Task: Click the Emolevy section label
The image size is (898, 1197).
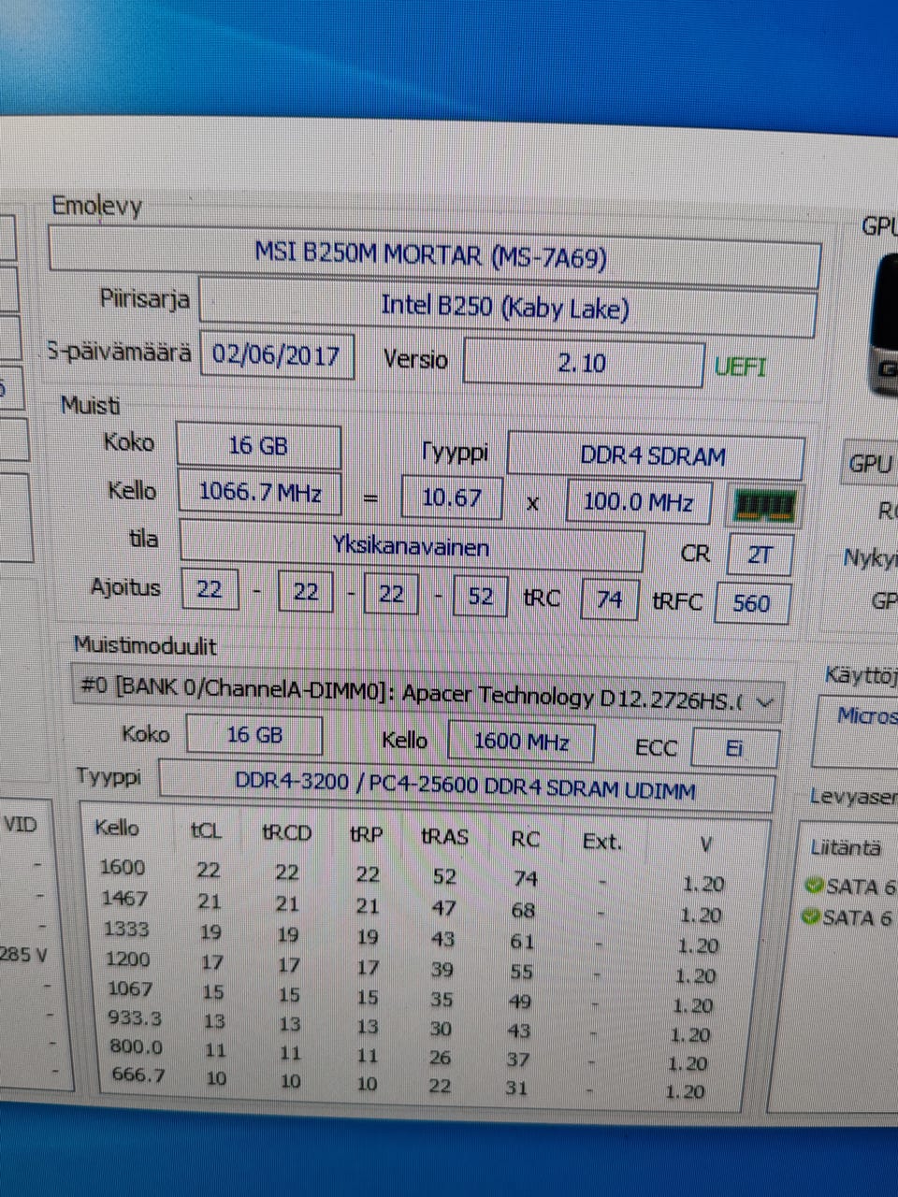Action: pos(96,205)
